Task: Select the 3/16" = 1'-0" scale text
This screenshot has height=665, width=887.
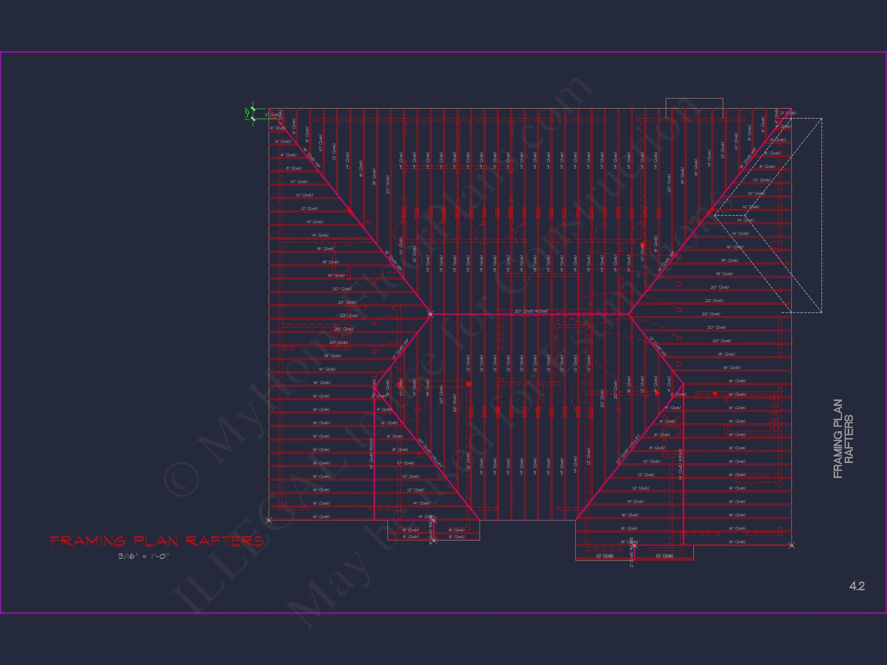Action: click(x=144, y=556)
